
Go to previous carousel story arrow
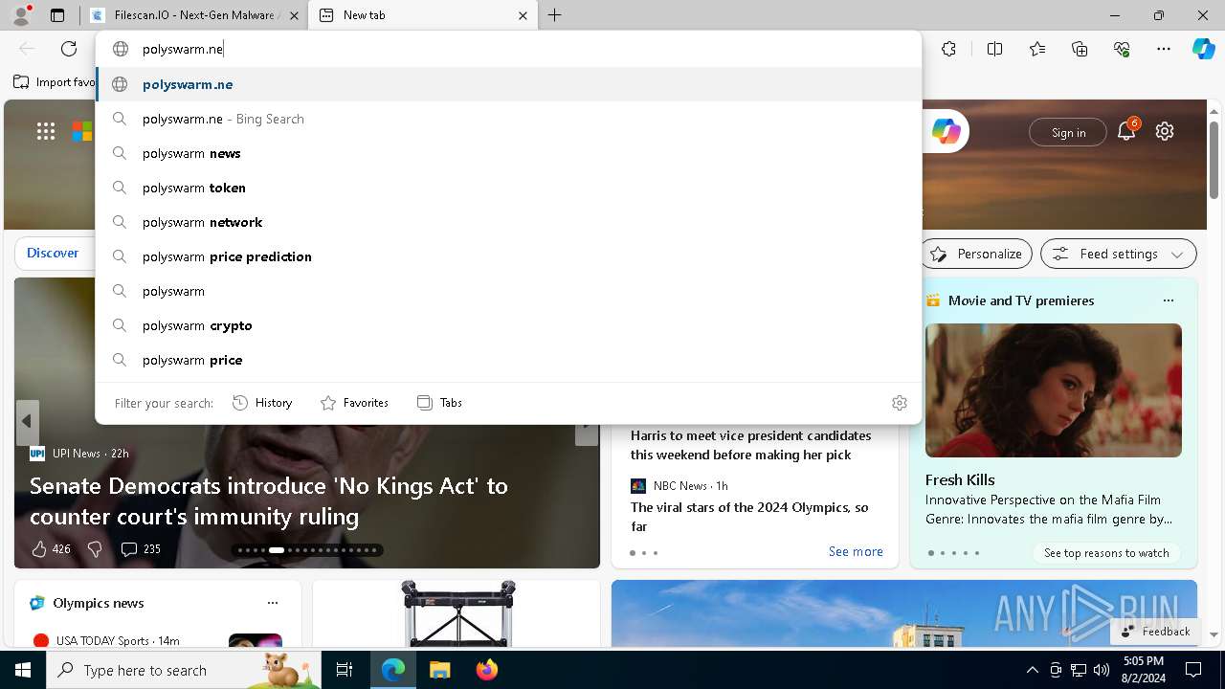pos(27,421)
